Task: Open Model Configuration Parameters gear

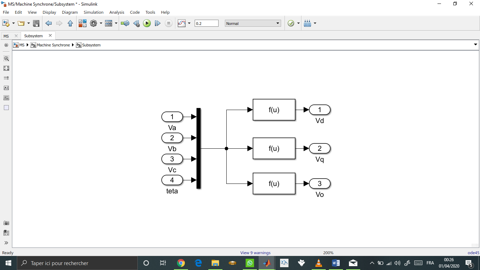Action: click(x=93, y=23)
